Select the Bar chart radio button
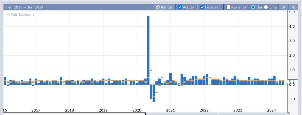Screen dimensions: 302x115 point(253,7)
